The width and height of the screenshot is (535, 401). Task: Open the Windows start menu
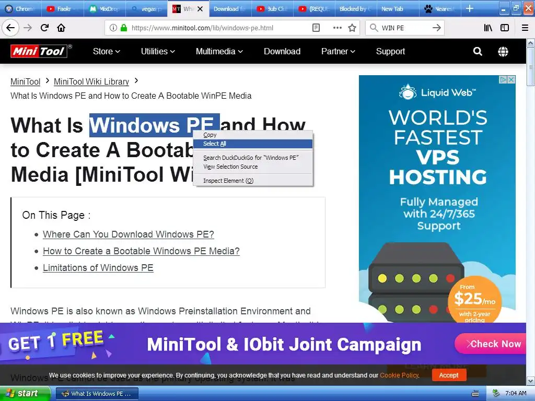(25, 393)
